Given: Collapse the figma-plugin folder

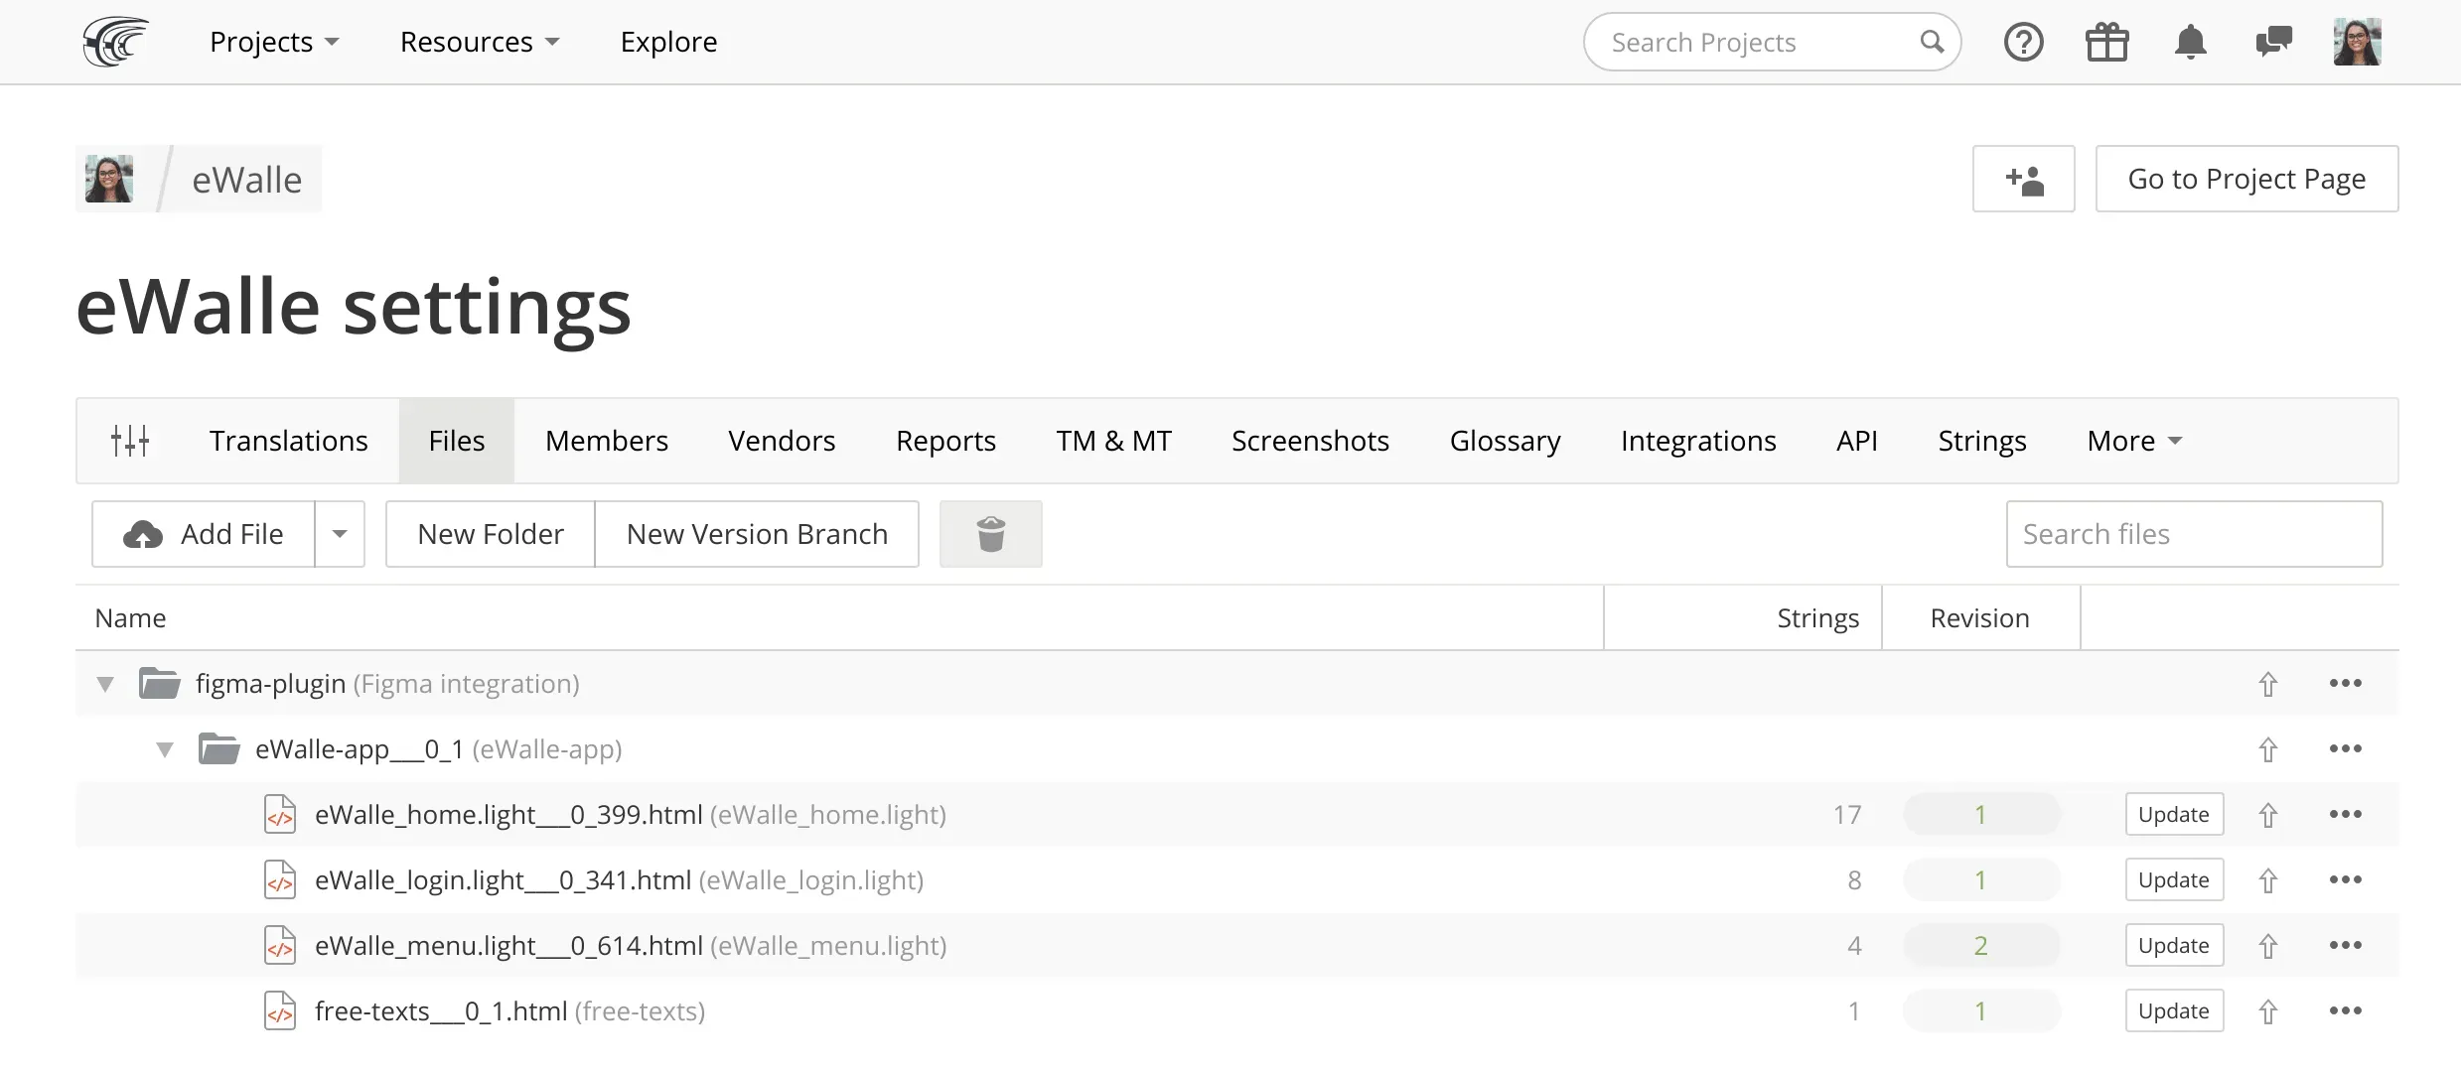Looking at the screenshot, I should click(105, 683).
